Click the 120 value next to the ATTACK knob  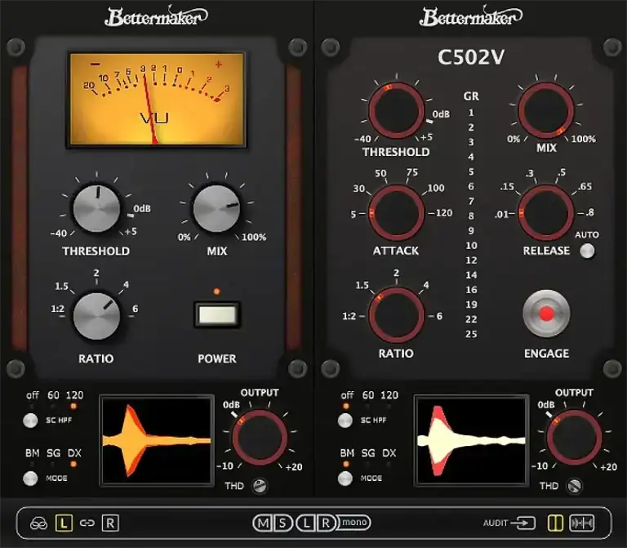(x=444, y=213)
